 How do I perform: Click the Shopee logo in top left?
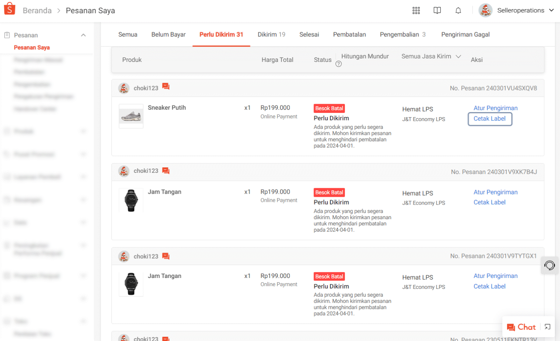click(x=10, y=8)
